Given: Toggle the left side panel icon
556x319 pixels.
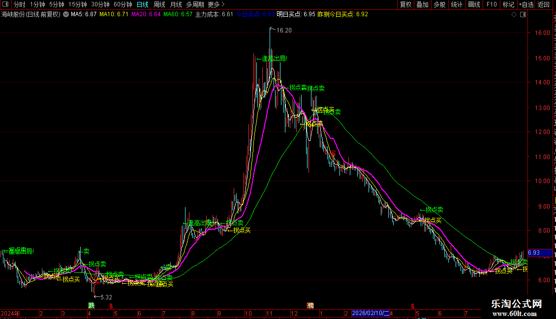Looking at the screenshot, I should click(x=5, y=4).
